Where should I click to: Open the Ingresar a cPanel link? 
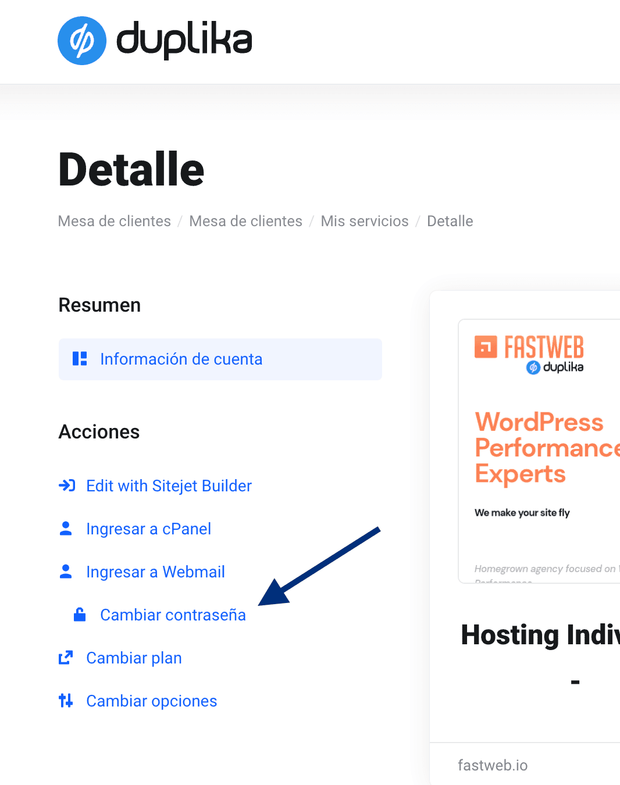pyautogui.click(x=148, y=529)
